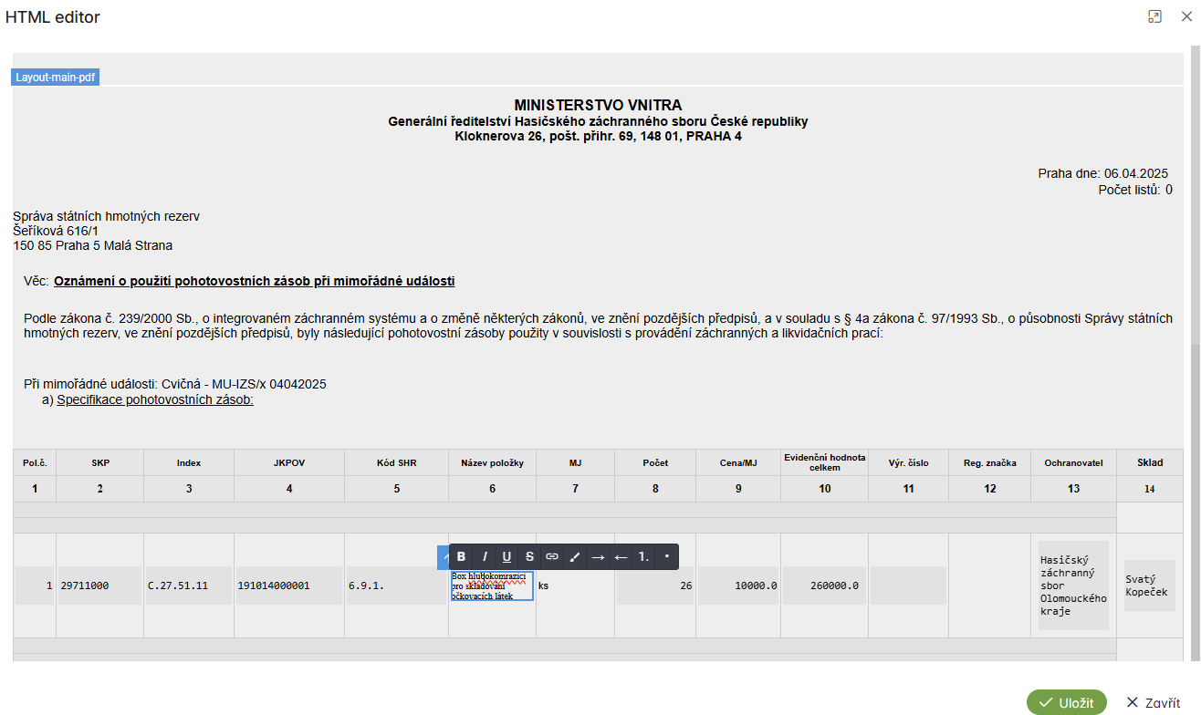Click the blue up-arrow handle beside toolbar
This screenshot has height=715, width=1201.
point(444,557)
